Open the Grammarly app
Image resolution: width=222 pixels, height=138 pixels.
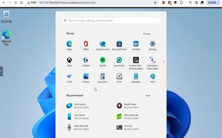pyautogui.click(x=119, y=62)
